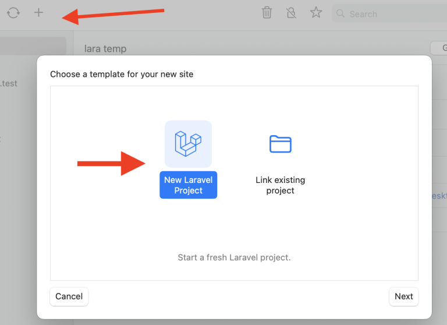Click the crossed-out padlock icon
447x325 pixels.
coord(292,12)
